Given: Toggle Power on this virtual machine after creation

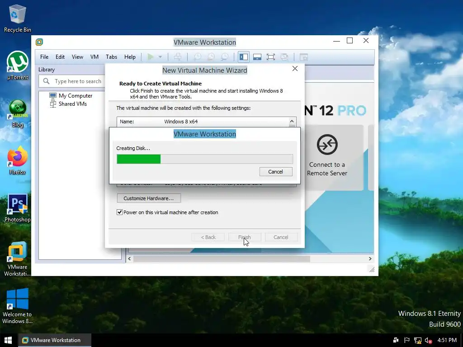Looking at the screenshot, I should pyautogui.click(x=119, y=212).
